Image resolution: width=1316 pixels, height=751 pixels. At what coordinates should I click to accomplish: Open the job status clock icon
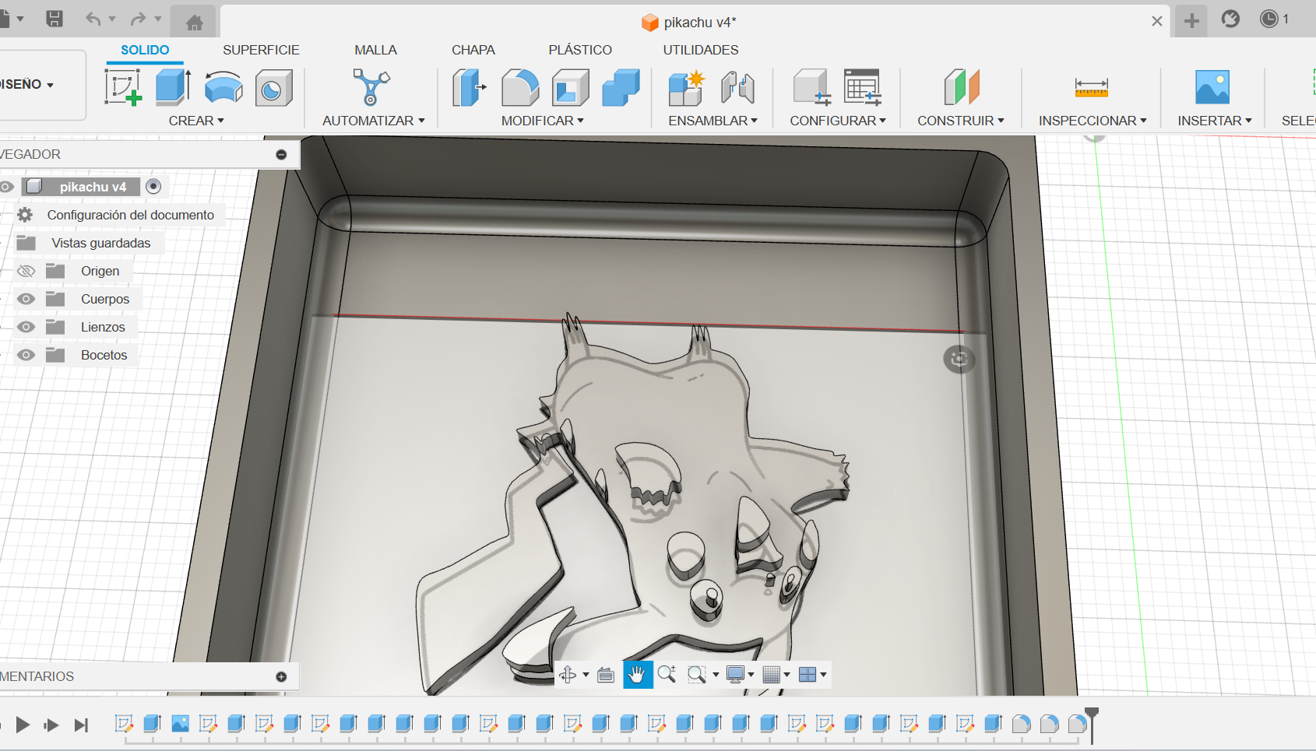tap(1269, 19)
